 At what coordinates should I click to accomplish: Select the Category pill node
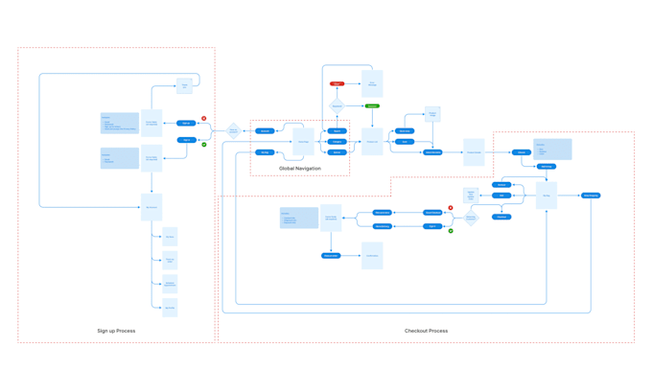click(337, 142)
